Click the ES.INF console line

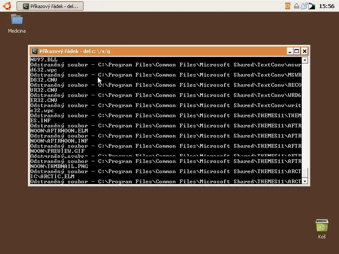[40, 121]
